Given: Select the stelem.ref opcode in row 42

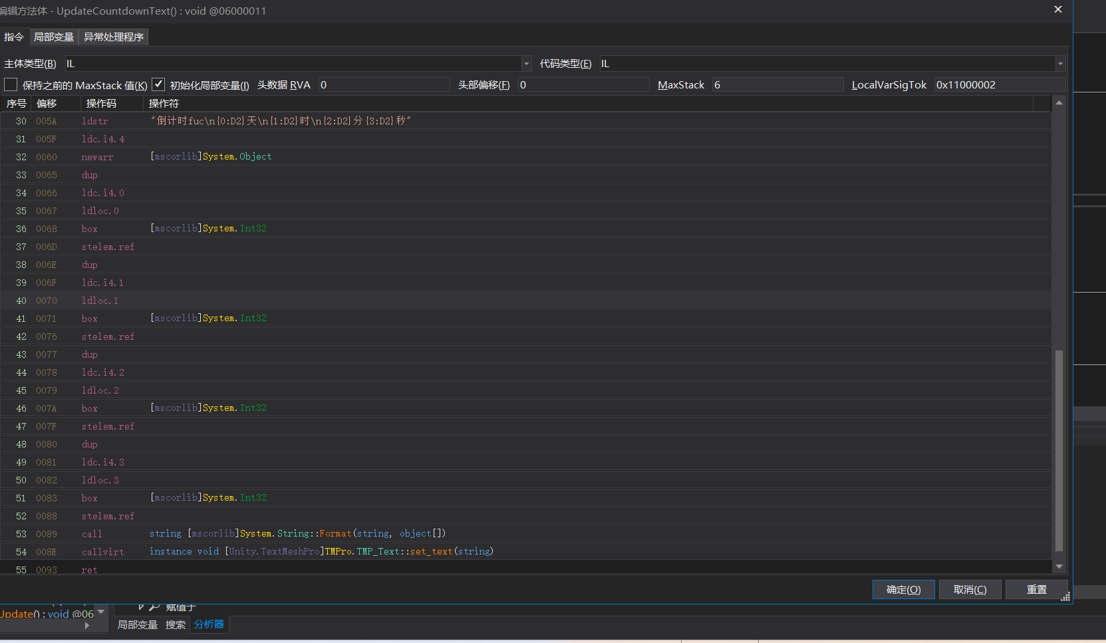Looking at the screenshot, I should [108, 336].
